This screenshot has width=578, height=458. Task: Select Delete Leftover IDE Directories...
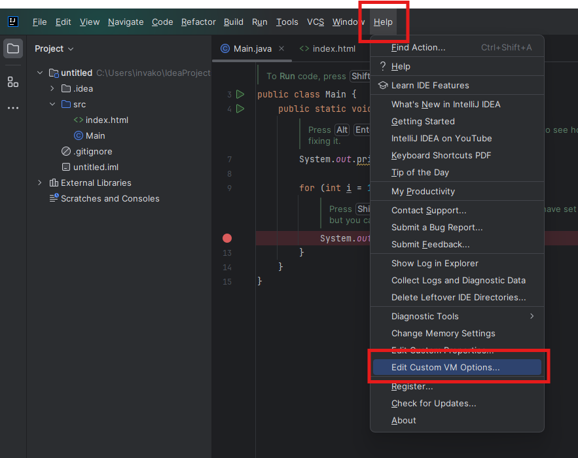pyautogui.click(x=457, y=297)
